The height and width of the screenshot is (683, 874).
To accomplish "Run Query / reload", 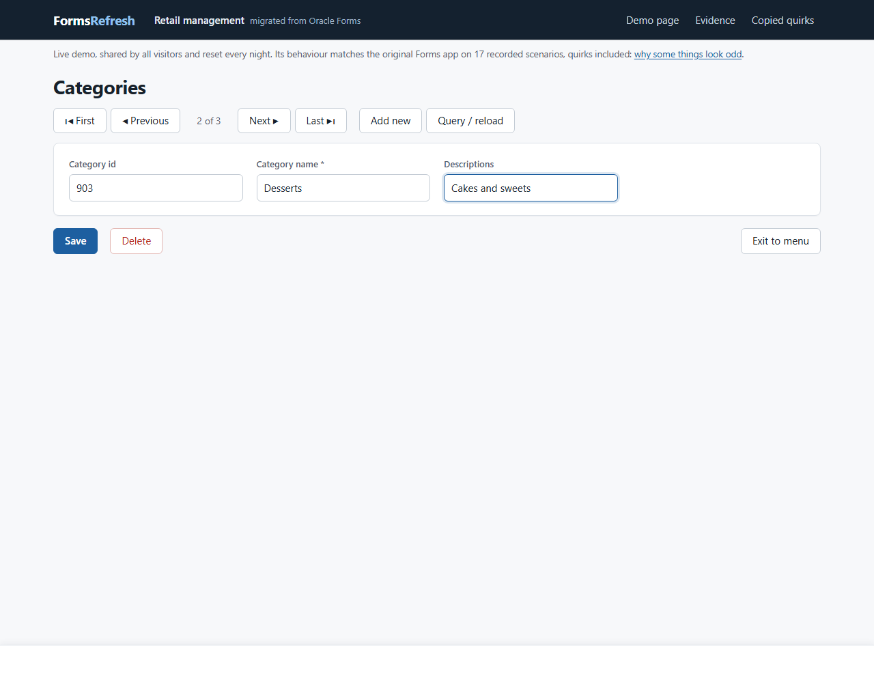I will click(470, 121).
